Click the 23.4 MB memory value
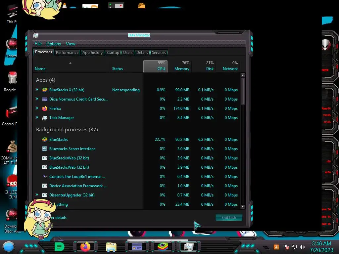 182,204
